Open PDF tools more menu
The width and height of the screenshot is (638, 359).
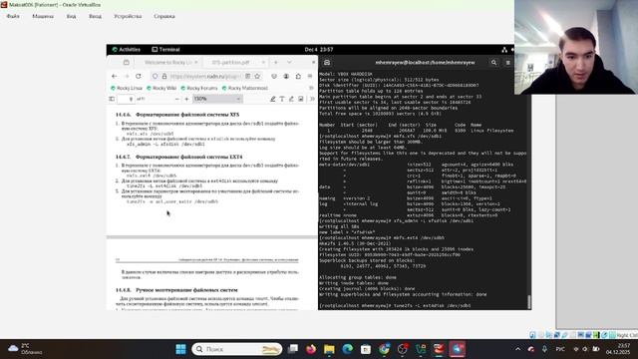point(312,99)
